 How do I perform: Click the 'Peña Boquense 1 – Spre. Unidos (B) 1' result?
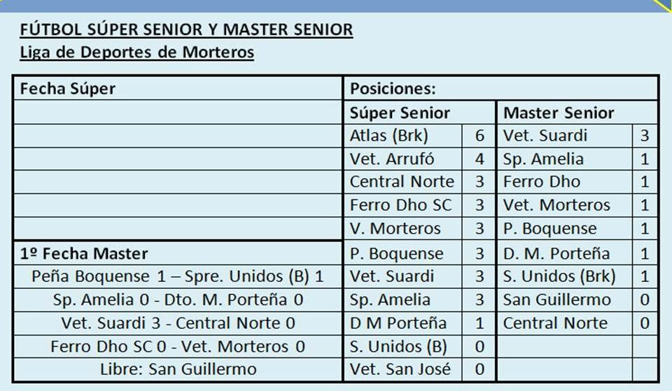178,277
